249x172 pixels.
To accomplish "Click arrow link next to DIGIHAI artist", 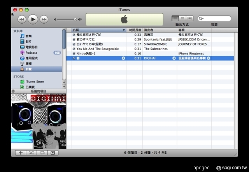I will click(x=174, y=58).
